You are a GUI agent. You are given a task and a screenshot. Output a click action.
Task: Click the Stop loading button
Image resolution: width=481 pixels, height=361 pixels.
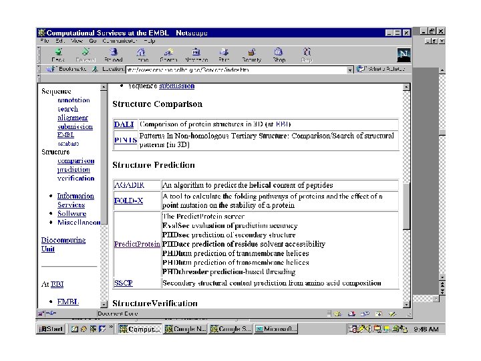click(x=307, y=55)
